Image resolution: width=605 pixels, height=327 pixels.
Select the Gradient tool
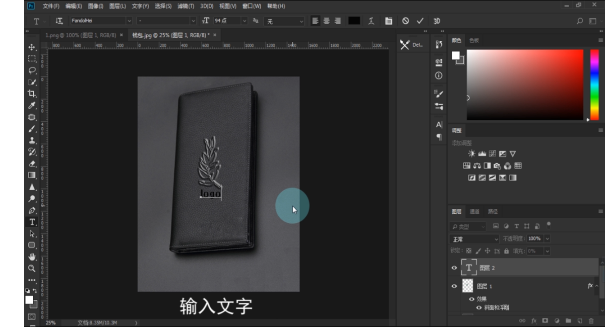click(x=32, y=175)
